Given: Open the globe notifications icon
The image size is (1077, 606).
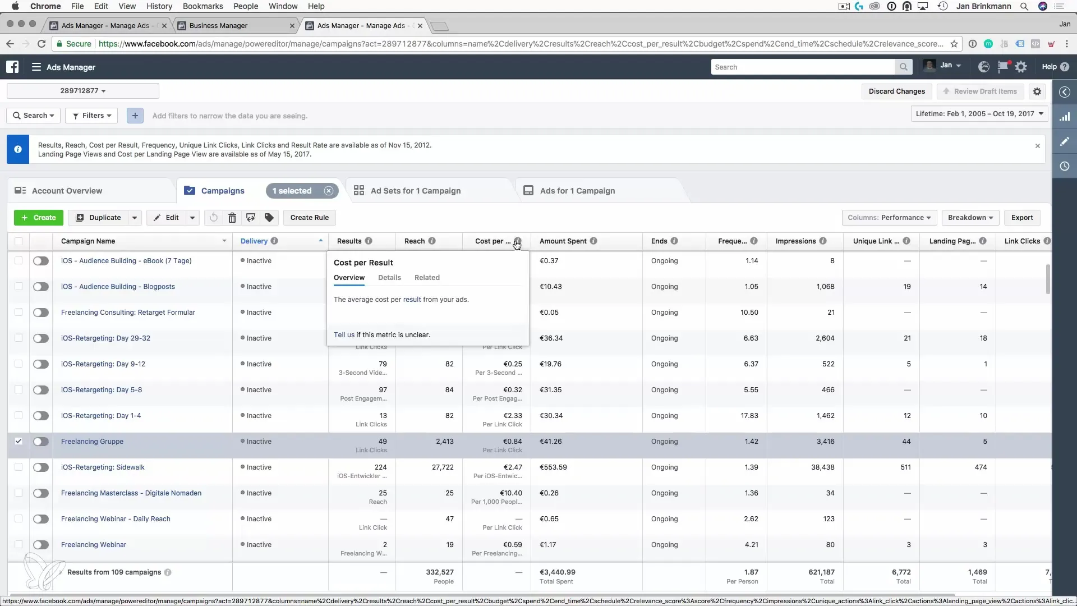Looking at the screenshot, I should 983,67.
